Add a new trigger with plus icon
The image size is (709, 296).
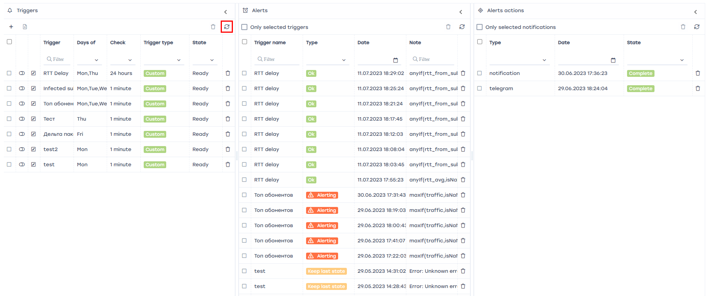pyautogui.click(x=11, y=27)
